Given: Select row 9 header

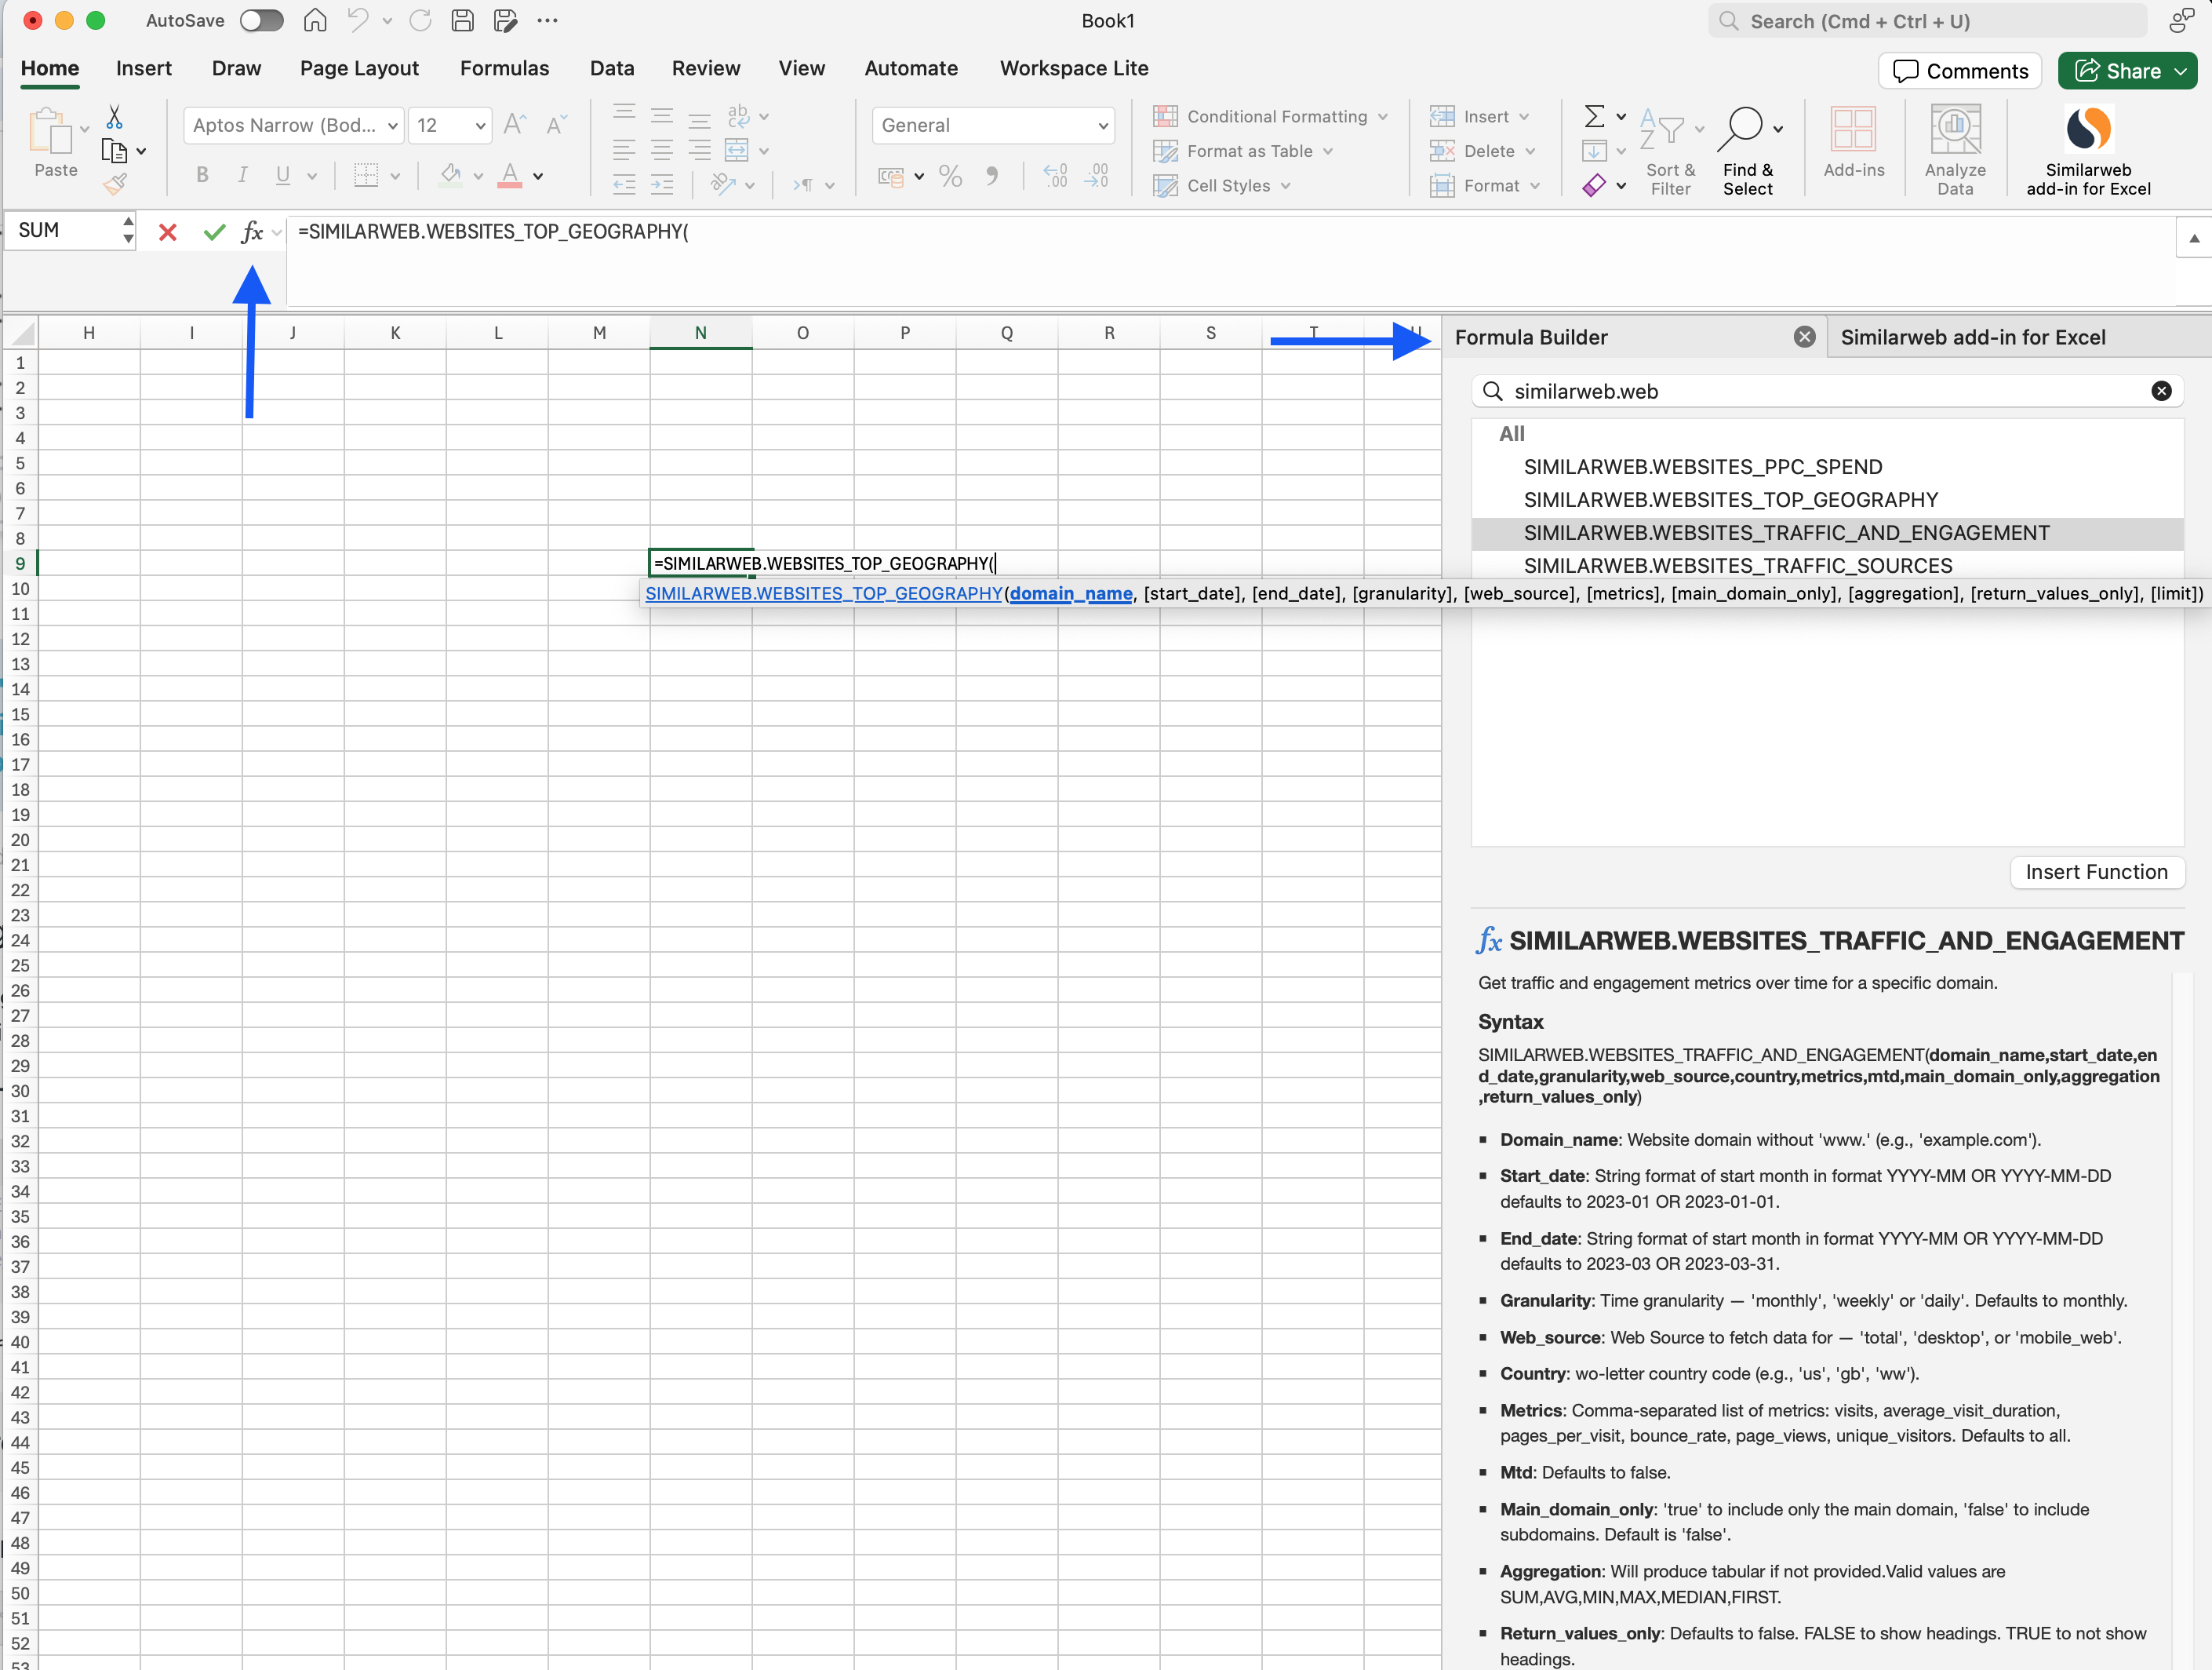Looking at the screenshot, I should [x=20, y=563].
